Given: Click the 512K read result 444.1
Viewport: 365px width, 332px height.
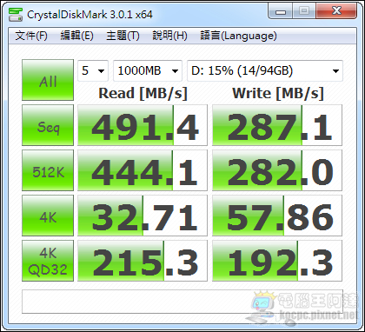Looking at the screenshot, I should coord(143,170).
